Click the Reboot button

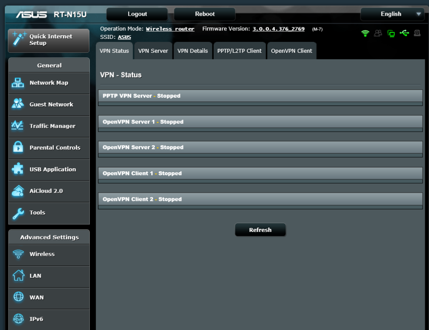[x=204, y=14]
